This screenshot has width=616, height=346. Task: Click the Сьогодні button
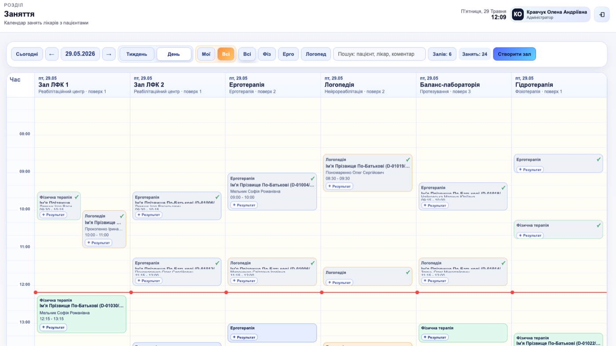[x=27, y=54]
